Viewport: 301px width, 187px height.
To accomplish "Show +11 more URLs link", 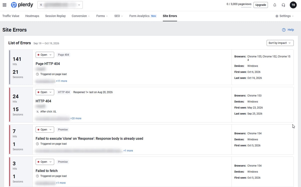I will [61, 81].
